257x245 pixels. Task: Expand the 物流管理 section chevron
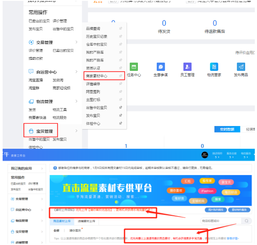tap(76, 101)
